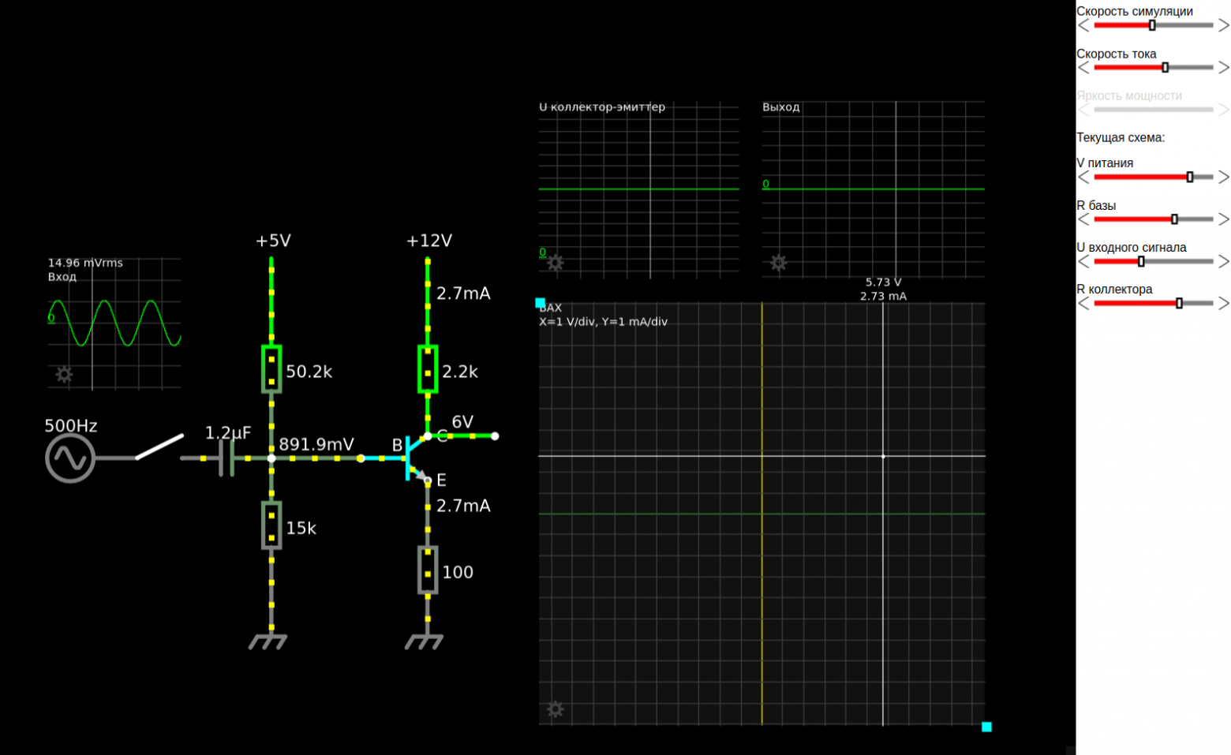Click the junction node left of 891.9mV
Image resolution: width=1231 pixels, height=755 pixels.
click(x=271, y=458)
